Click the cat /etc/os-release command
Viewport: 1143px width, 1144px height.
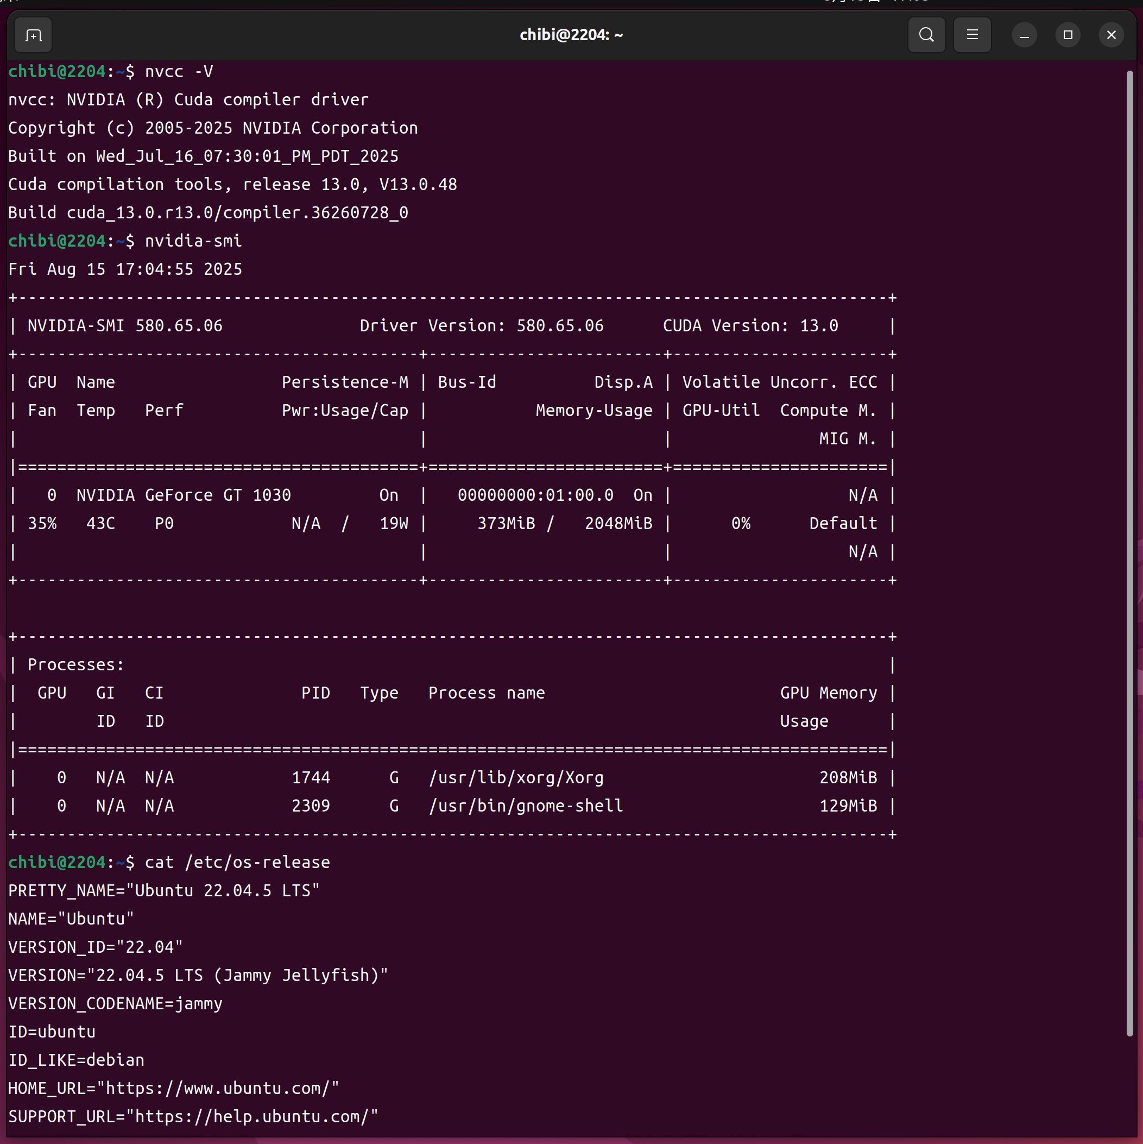tap(237, 863)
